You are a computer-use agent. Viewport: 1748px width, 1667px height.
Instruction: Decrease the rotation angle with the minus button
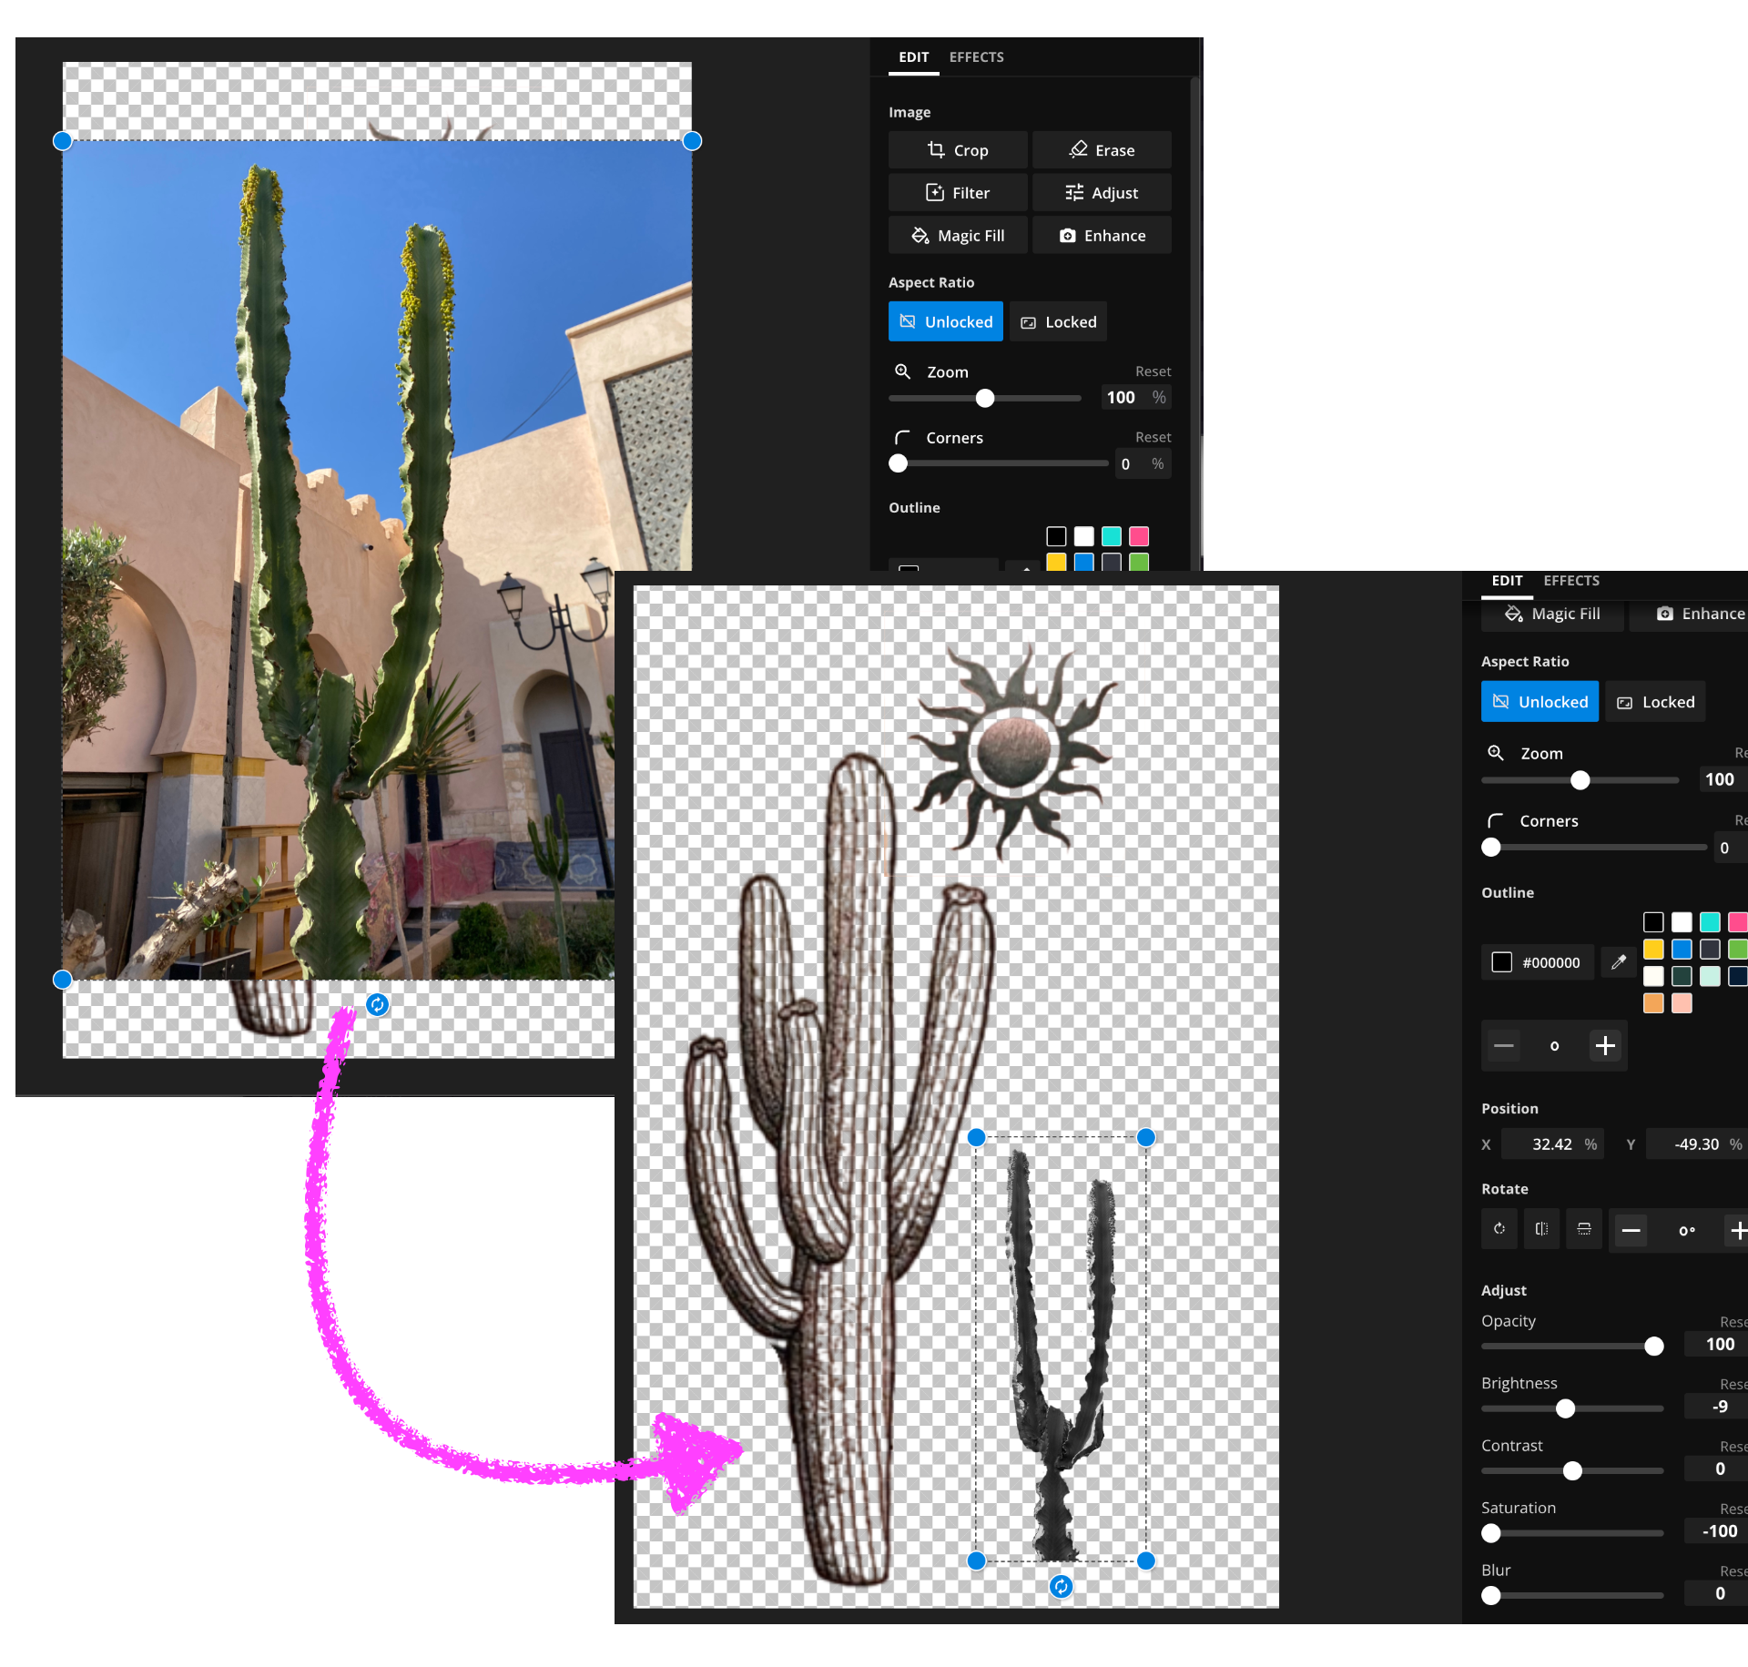click(x=1631, y=1231)
